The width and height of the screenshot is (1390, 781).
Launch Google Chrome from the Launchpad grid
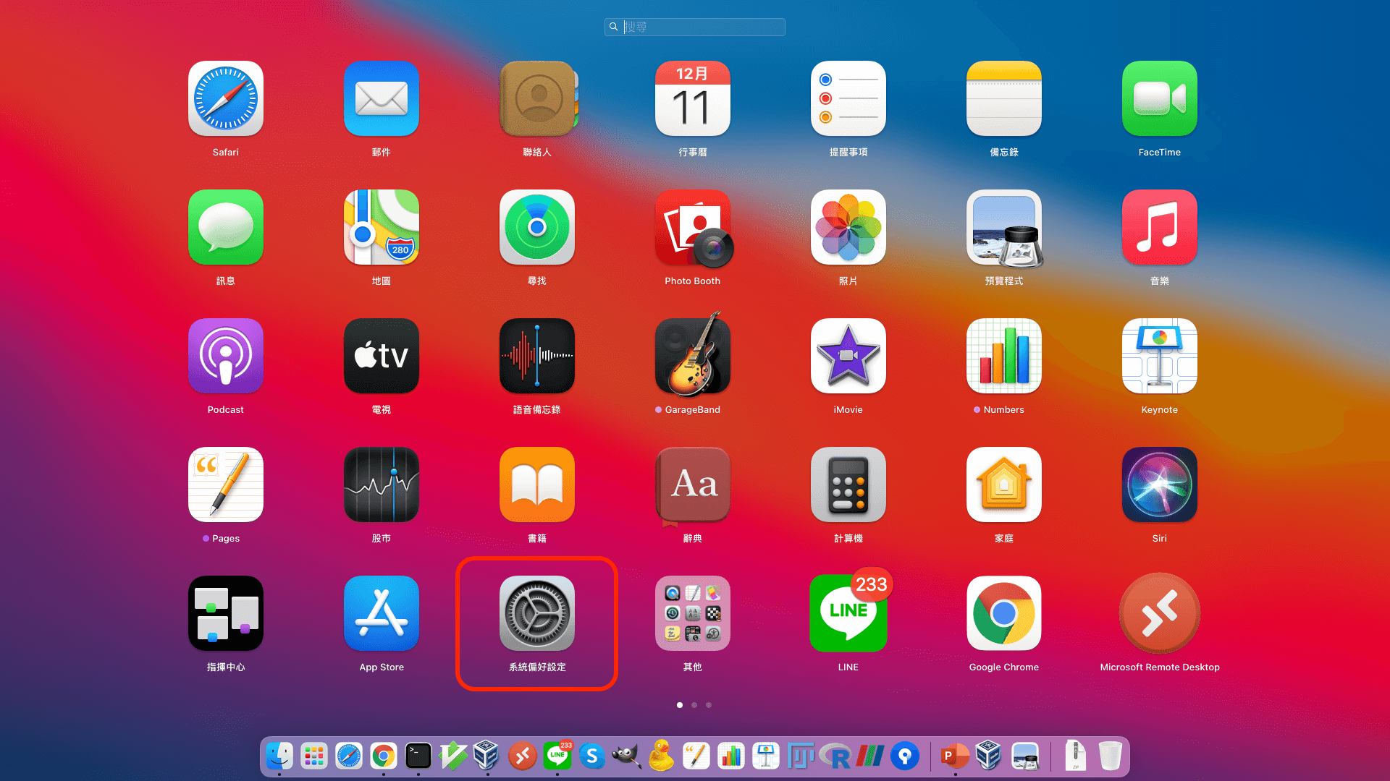[1004, 613]
